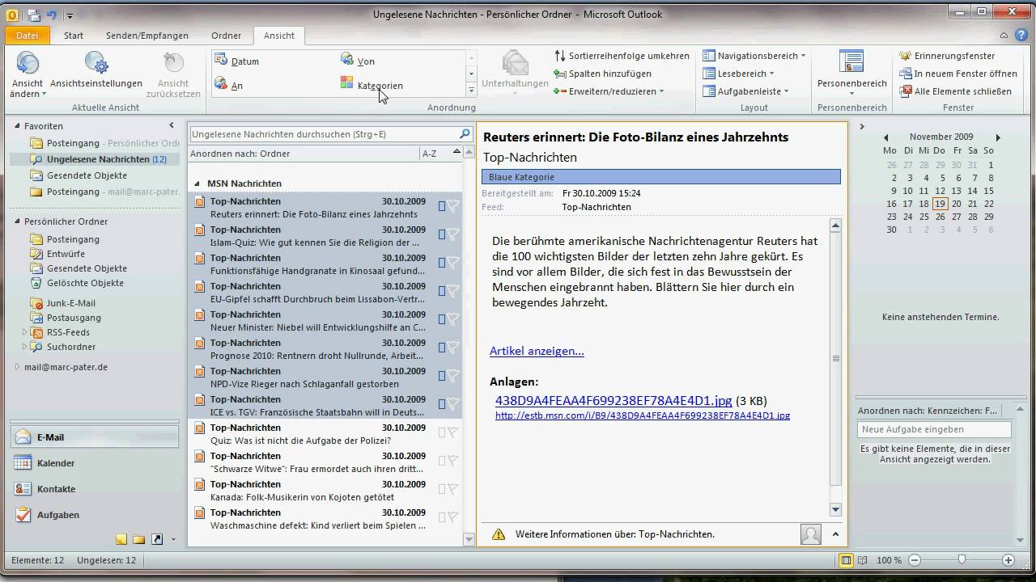Open the 438D9A4FEAA4F699238EF78A4E4D1.jpg attachment link

coord(614,400)
